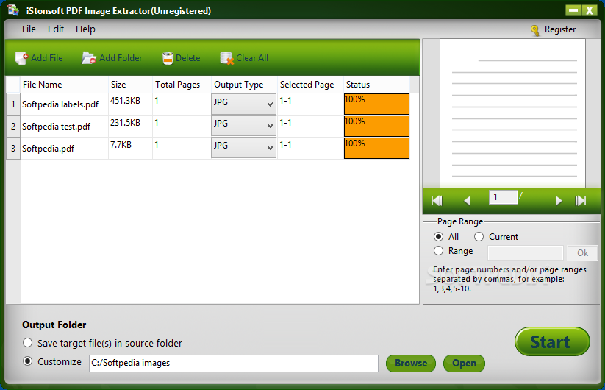This screenshot has height=390, width=605.
Task: Select the Customize output folder option
Action: coord(27,361)
